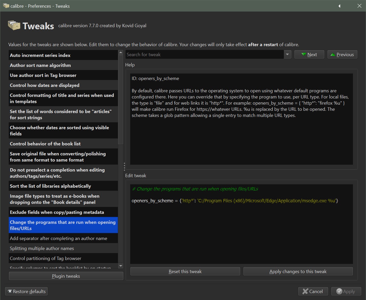Screen dimensions: 366x300
Task: Click the calibre icon in the title bar
Action: coord(6,6)
